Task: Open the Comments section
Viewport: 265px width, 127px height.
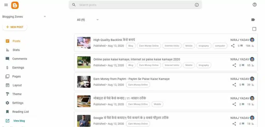Action: click(x=20, y=59)
